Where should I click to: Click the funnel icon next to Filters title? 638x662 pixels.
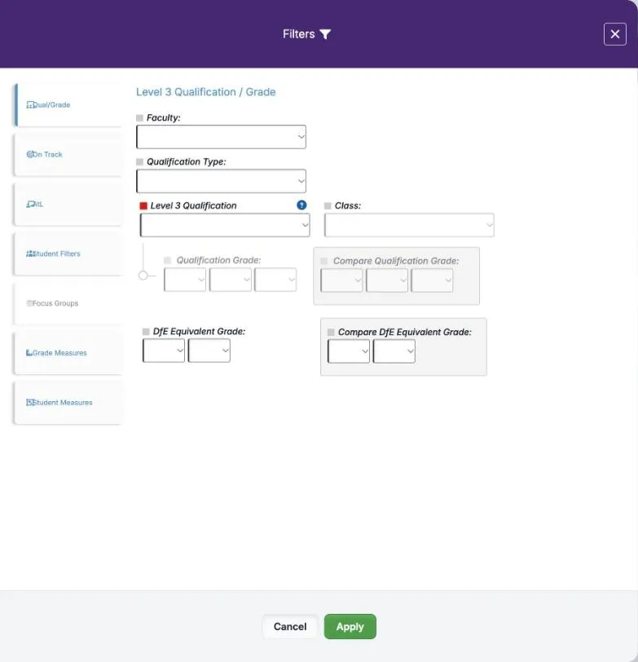pos(325,34)
